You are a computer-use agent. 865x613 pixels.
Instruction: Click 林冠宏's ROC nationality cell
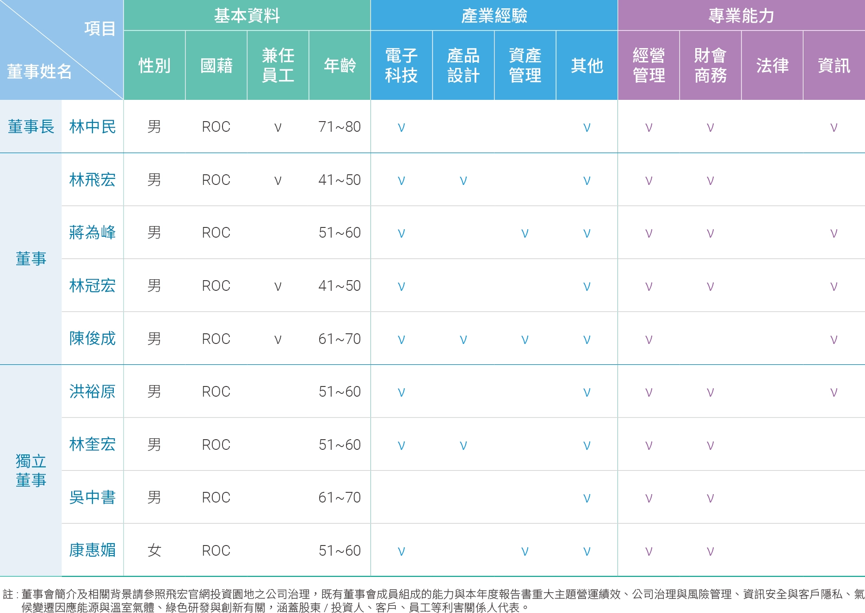click(216, 286)
